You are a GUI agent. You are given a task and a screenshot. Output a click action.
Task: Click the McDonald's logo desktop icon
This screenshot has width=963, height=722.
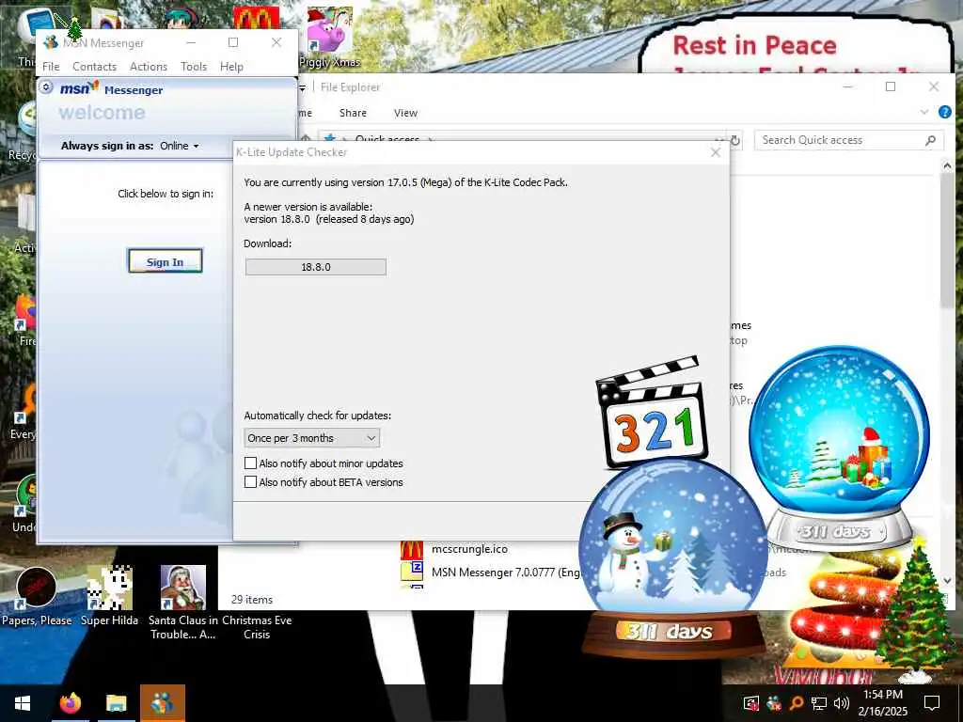pos(257,18)
